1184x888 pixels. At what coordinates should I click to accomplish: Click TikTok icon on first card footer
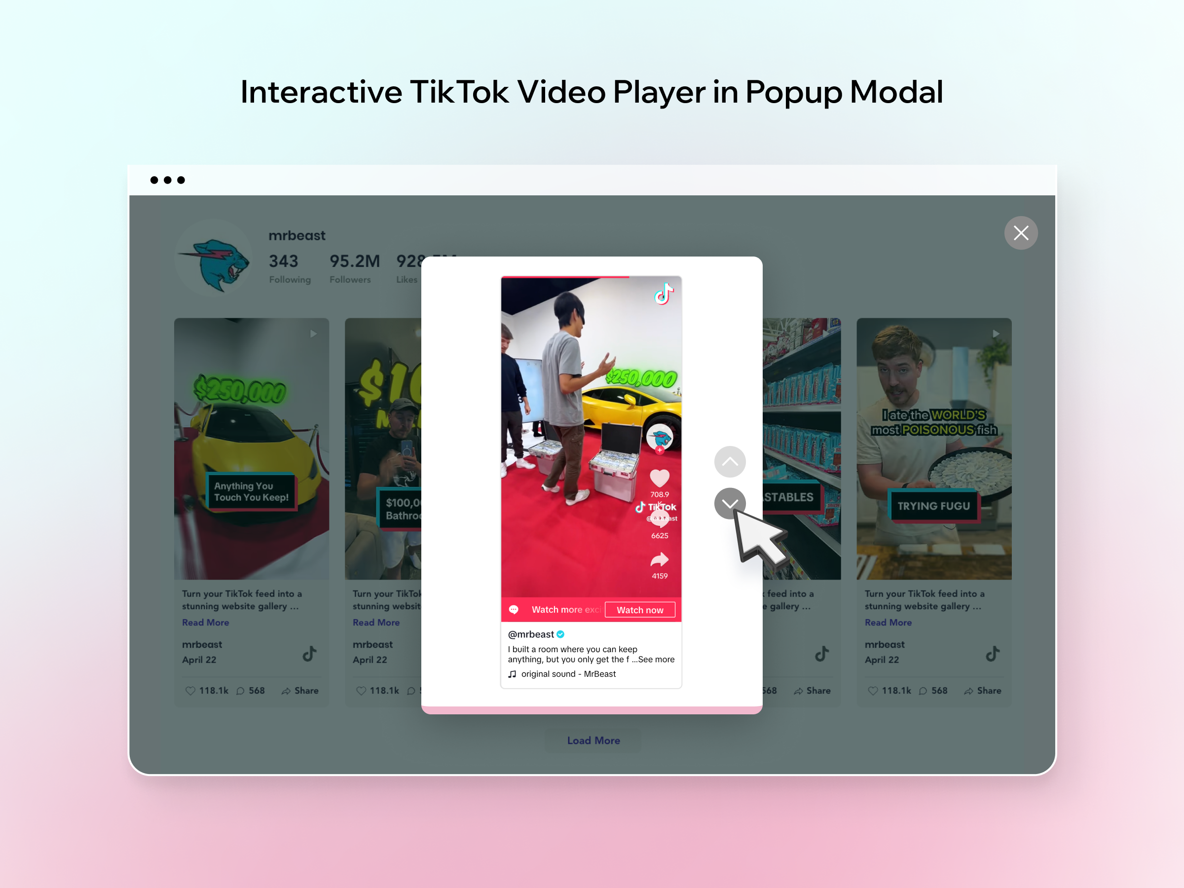[309, 653]
